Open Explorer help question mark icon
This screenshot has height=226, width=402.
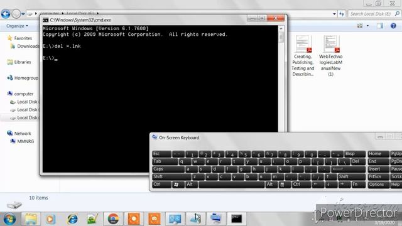(393, 26)
